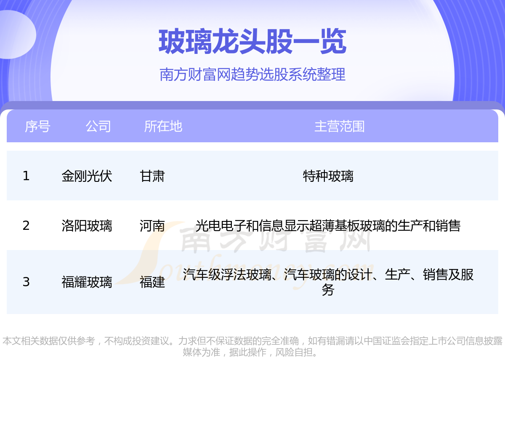Select row number 1 cell
This screenshot has height=442, width=505.
coord(26,176)
